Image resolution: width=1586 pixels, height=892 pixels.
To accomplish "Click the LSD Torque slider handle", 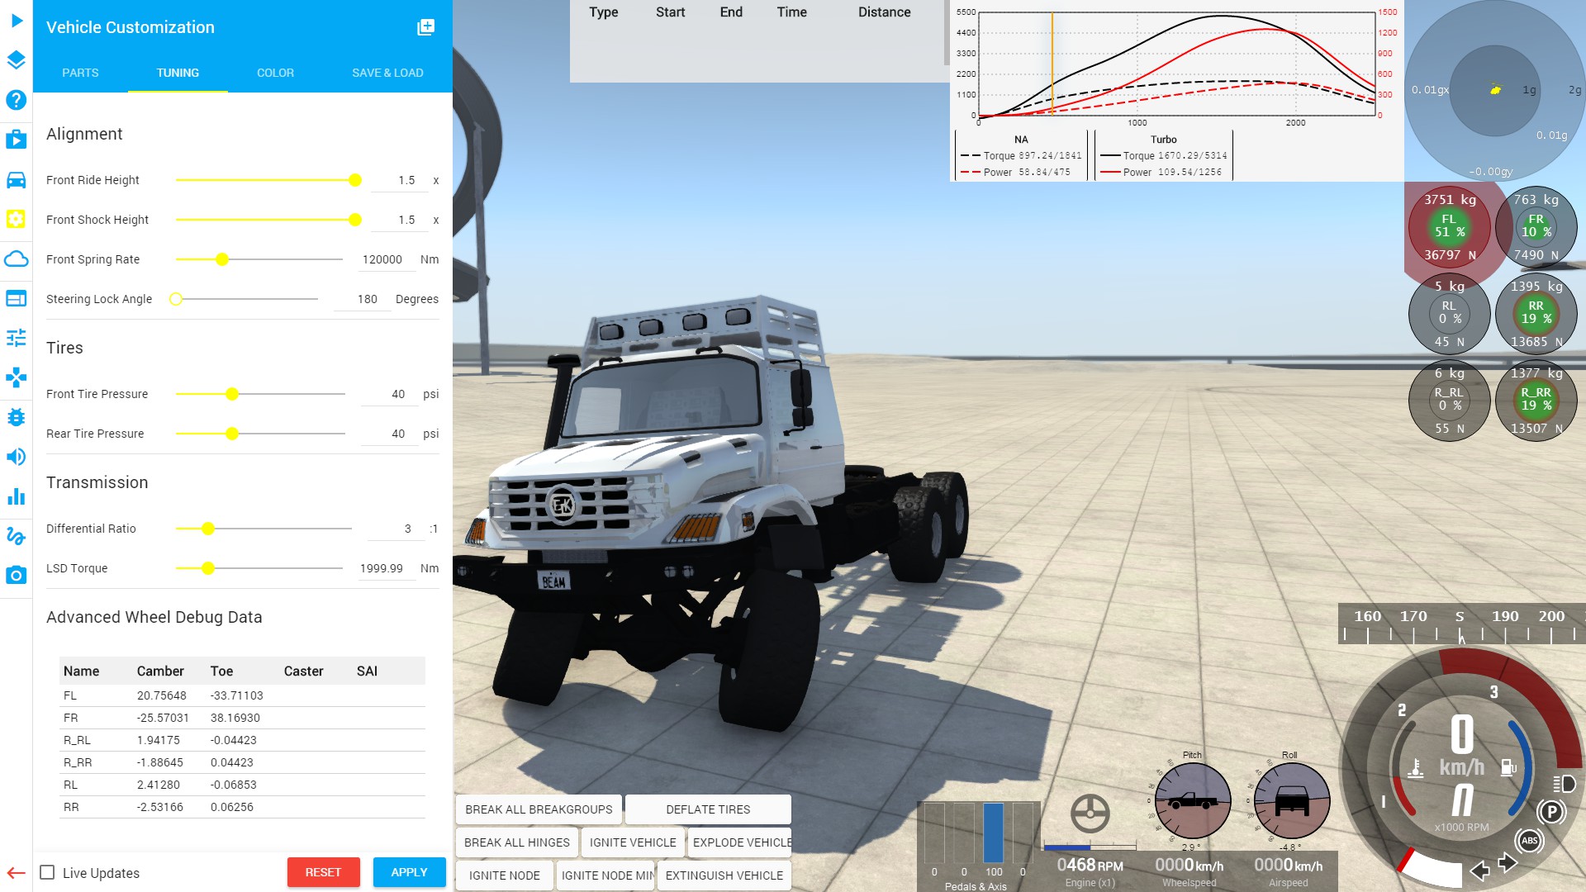I will 208,568.
